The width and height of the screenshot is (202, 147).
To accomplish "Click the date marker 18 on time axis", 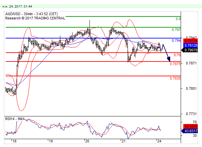I will 14,141.
